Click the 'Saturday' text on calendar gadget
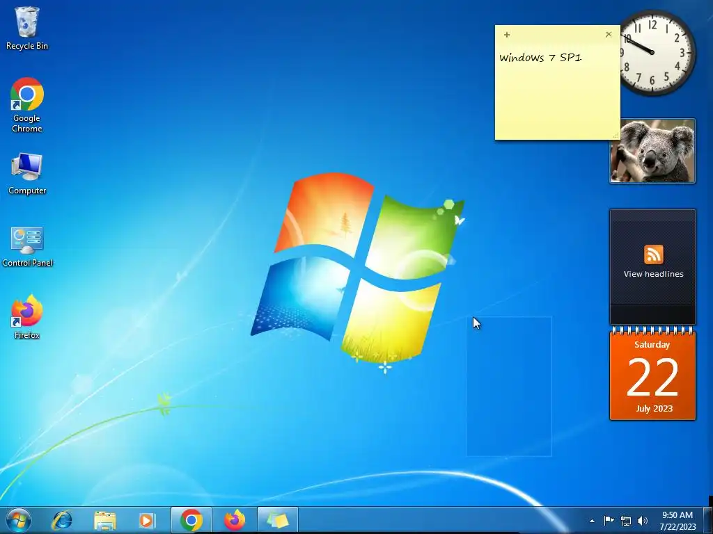713x534 pixels. (x=652, y=344)
